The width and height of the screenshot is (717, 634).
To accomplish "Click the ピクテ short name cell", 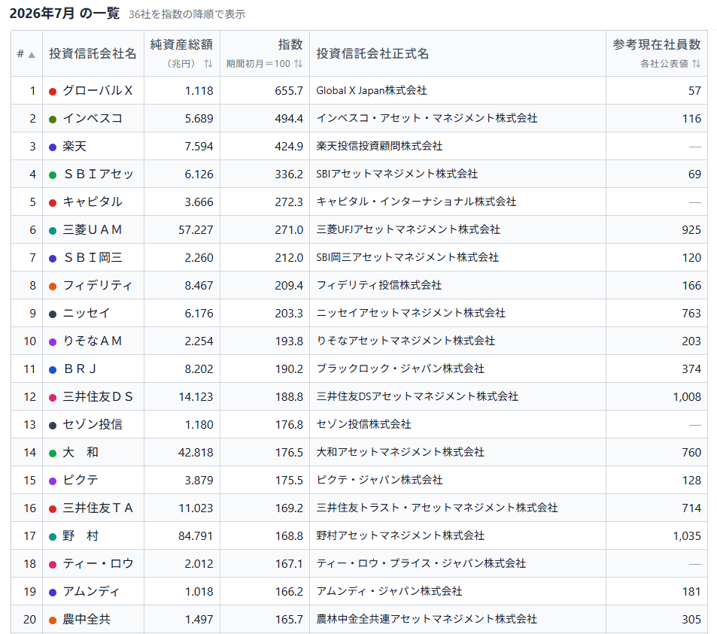I will 93,480.
